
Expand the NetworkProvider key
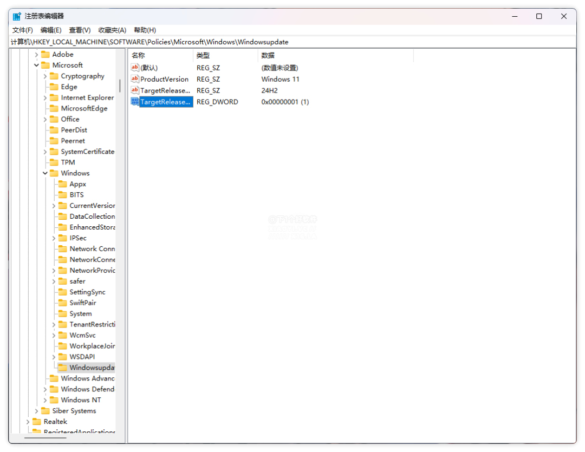click(x=54, y=271)
